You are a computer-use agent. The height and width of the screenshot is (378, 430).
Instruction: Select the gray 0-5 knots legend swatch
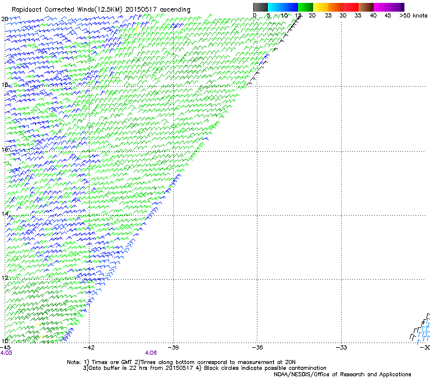pos(260,7)
